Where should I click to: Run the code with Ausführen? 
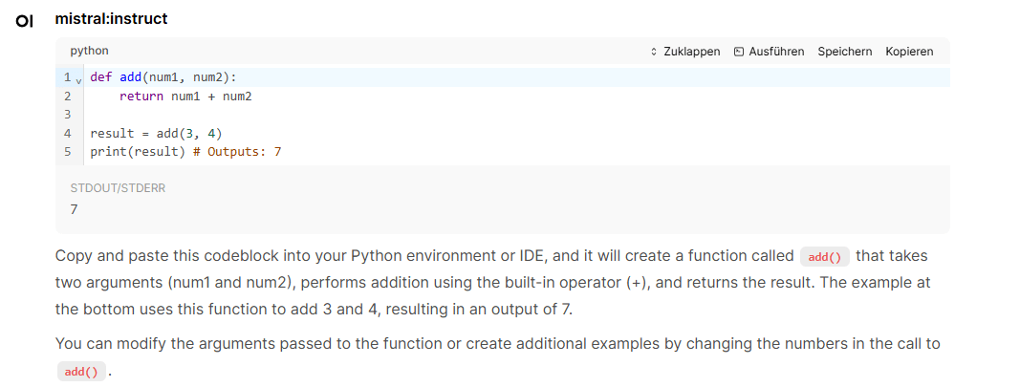coord(775,52)
